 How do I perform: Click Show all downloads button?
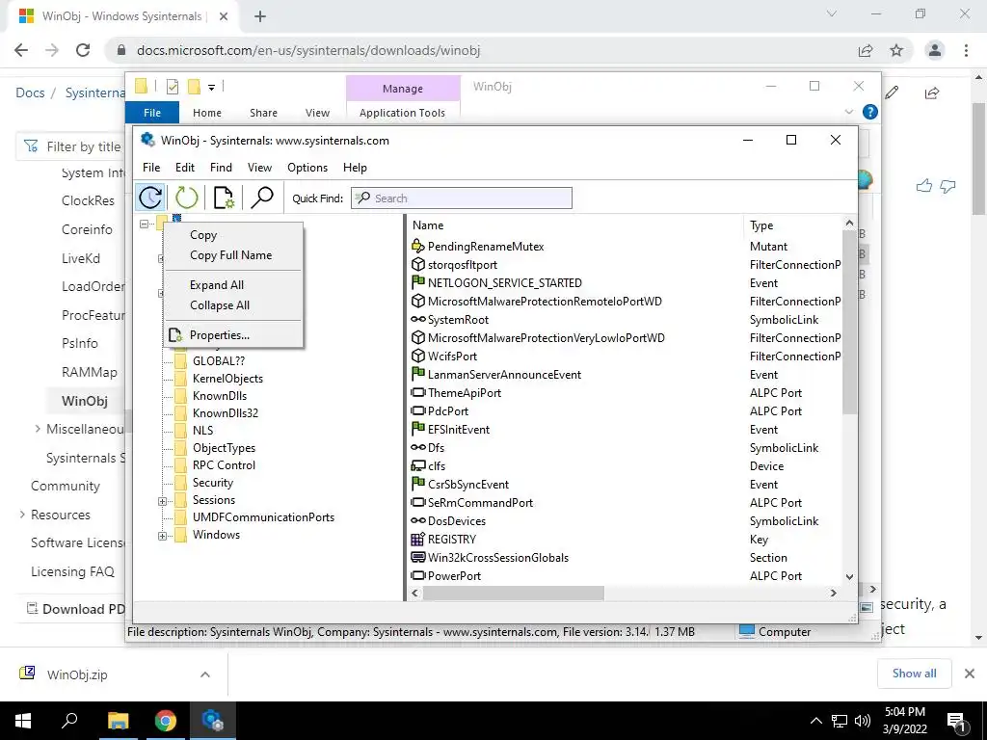[x=914, y=674]
